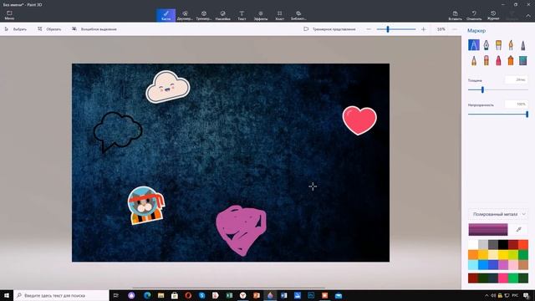Click the astronaut cat sticker on canvas
Image resolution: width=535 pixels, height=301 pixels.
(146, 205)
